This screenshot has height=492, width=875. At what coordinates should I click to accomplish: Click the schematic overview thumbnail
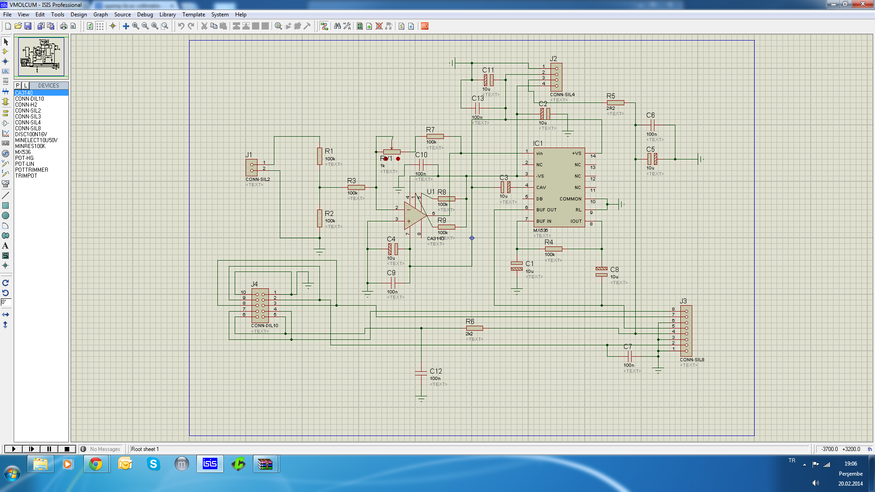(41, 56)
